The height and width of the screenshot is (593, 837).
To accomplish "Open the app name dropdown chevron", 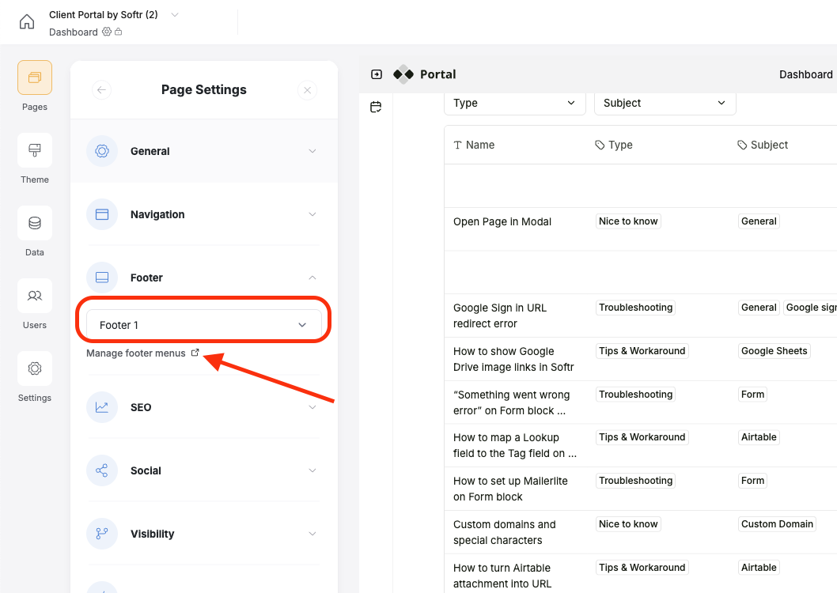I will pos(175,15).
